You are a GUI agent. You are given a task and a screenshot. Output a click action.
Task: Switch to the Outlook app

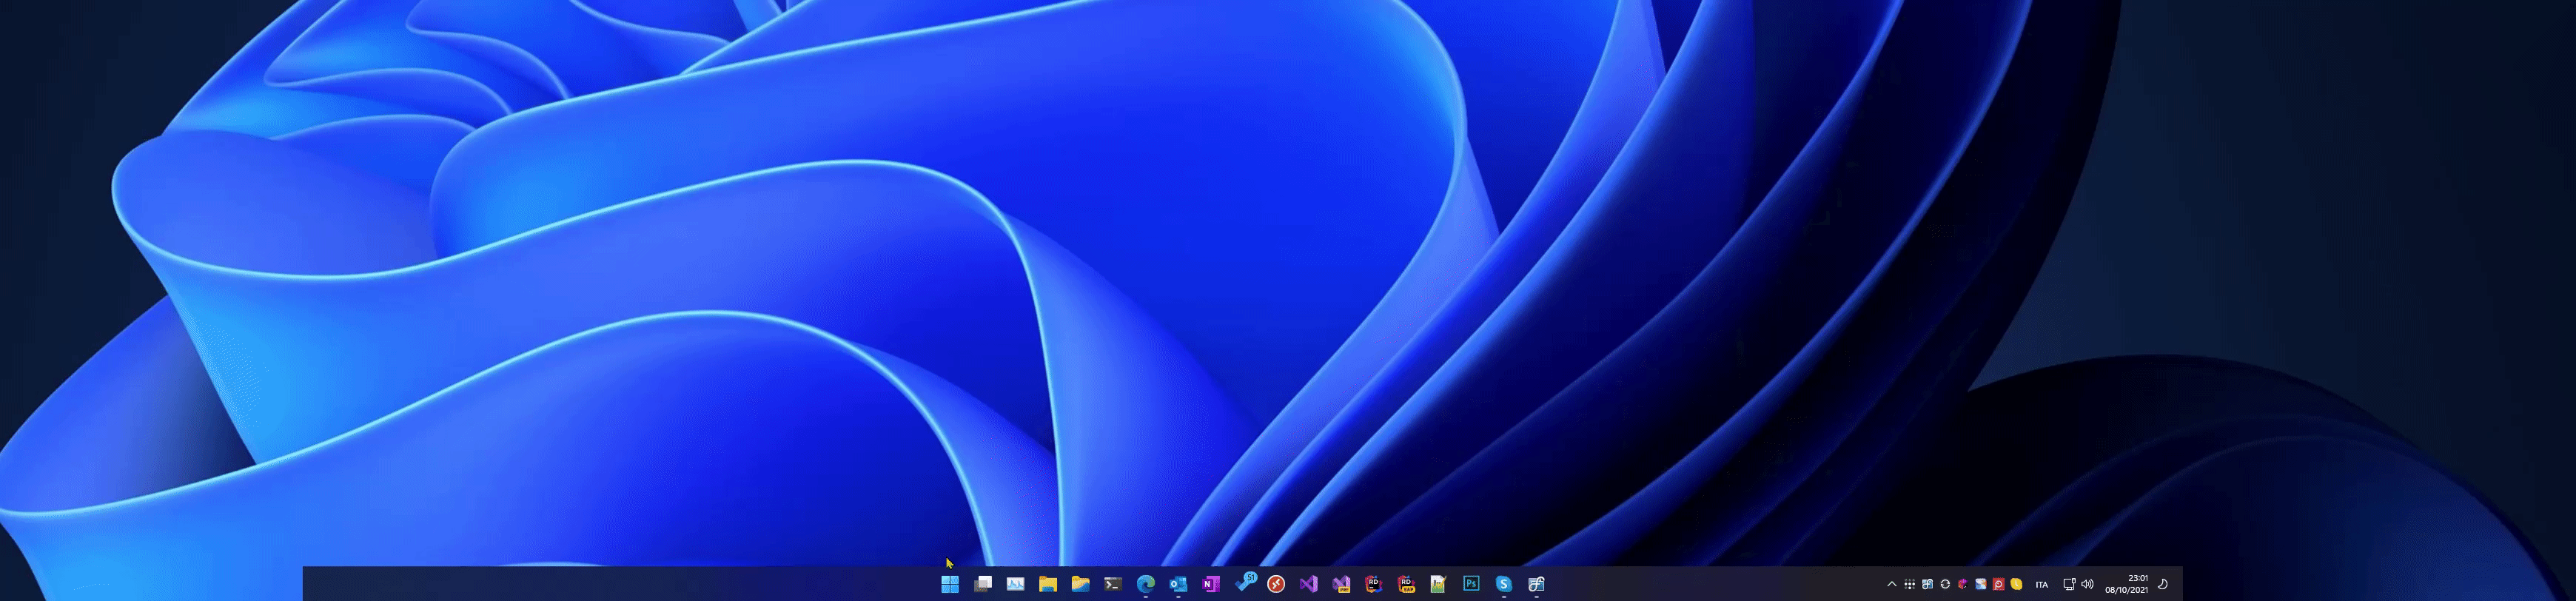pos(1178,584)
